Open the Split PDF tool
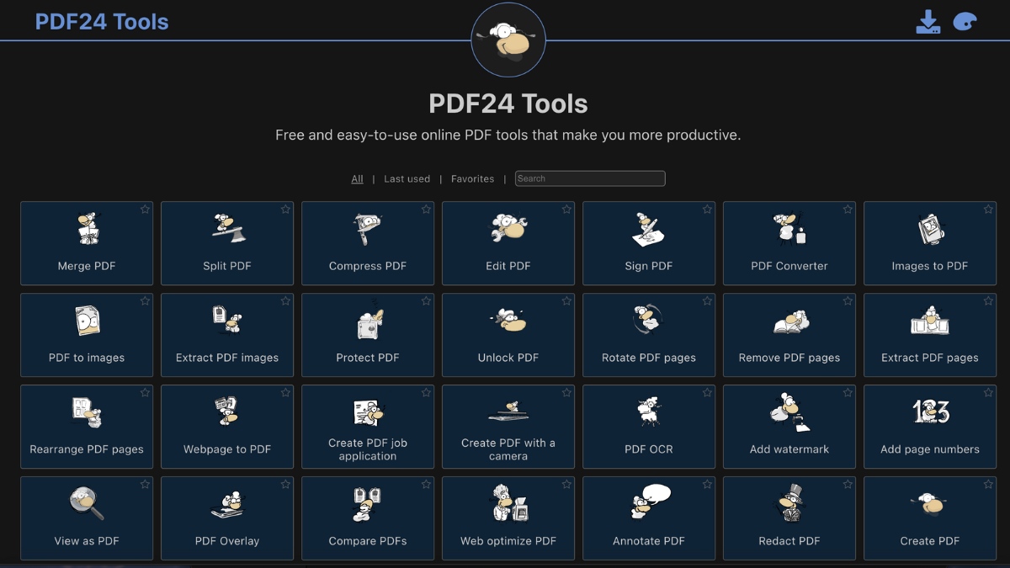1010x568 pixels. coord(227,243)
